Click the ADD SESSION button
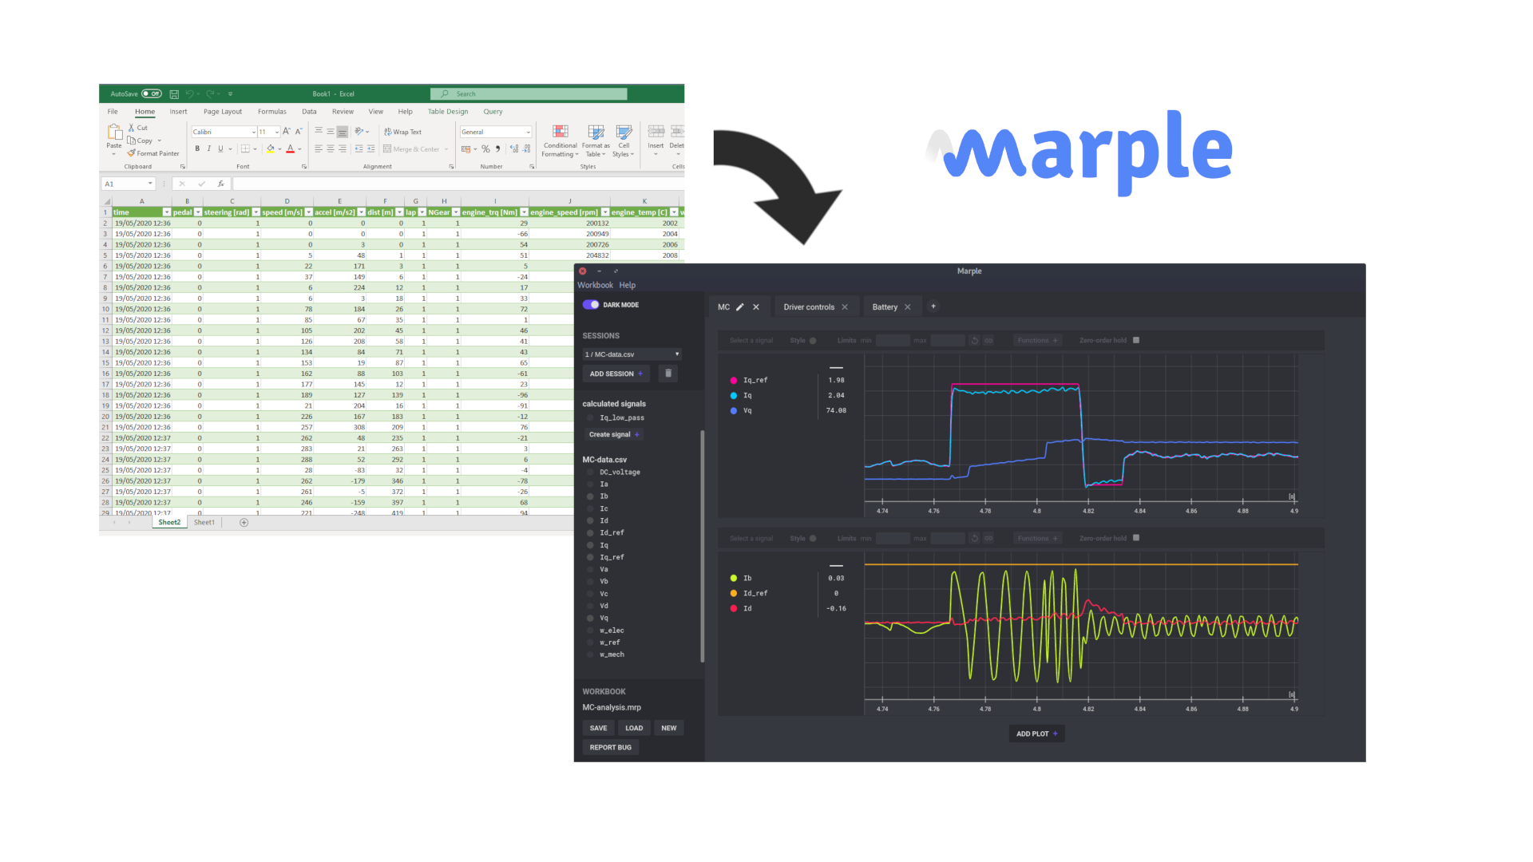Viewport: 1533px width, 862px height. tap(616, 374)
